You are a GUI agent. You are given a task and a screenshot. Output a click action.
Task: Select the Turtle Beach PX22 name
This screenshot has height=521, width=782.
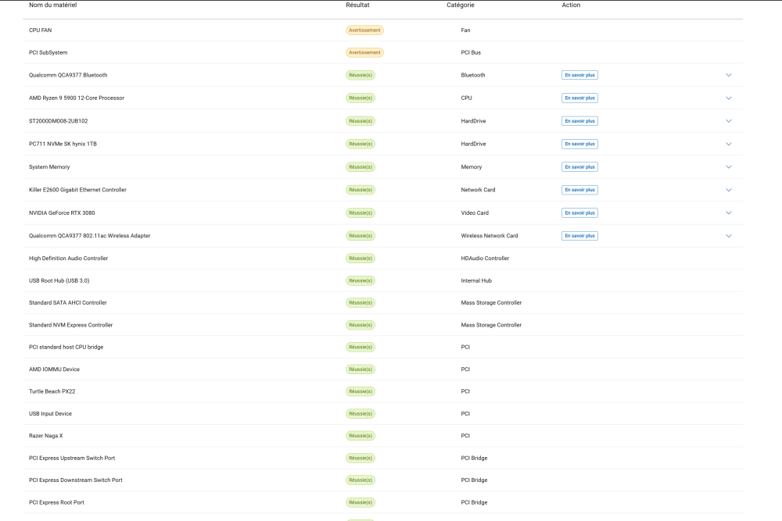(x=52, y=391)
